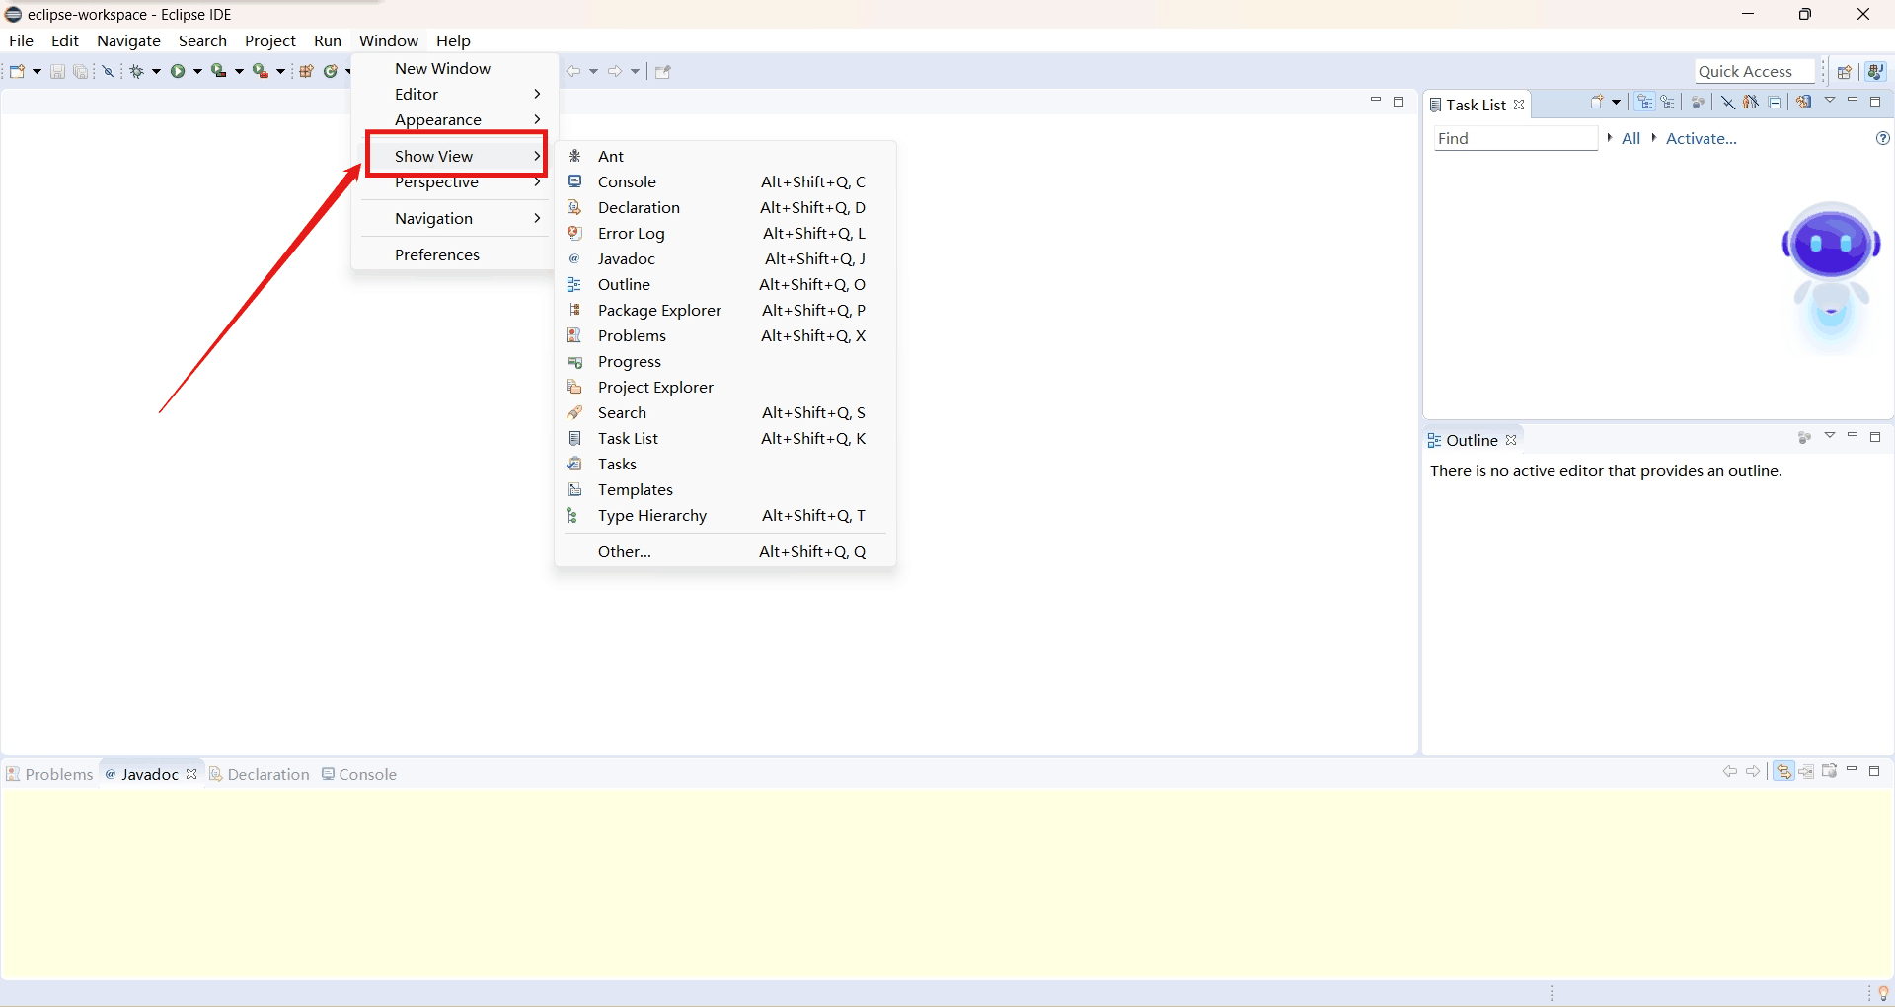
Task: Click the Coverage run icon
Action: [219, 71]
